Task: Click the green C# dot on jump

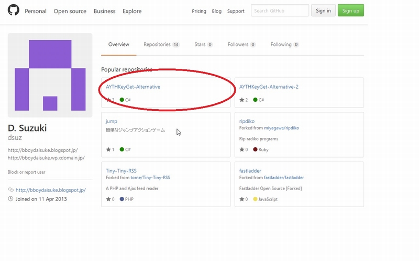Action: [122, 149]
